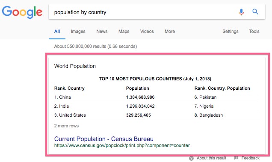Open the Settings menu
The width and height of the screenshot is (272, 162).
[231, 31]
